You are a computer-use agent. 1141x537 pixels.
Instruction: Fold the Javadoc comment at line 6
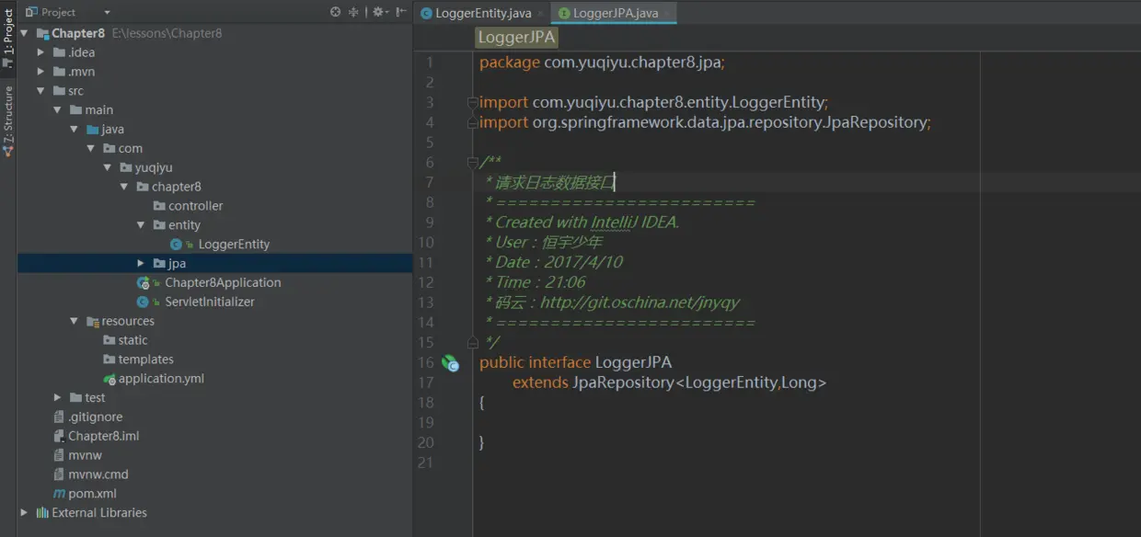[x=472, y=163]
